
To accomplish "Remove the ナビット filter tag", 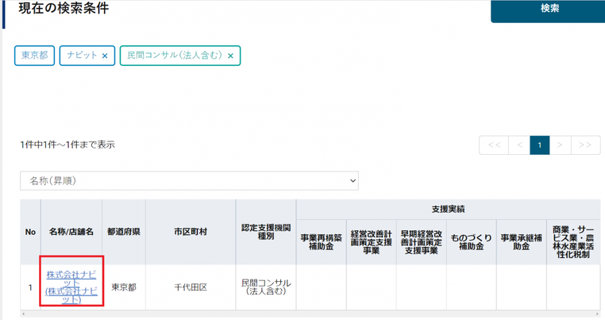I will point(105,56).
